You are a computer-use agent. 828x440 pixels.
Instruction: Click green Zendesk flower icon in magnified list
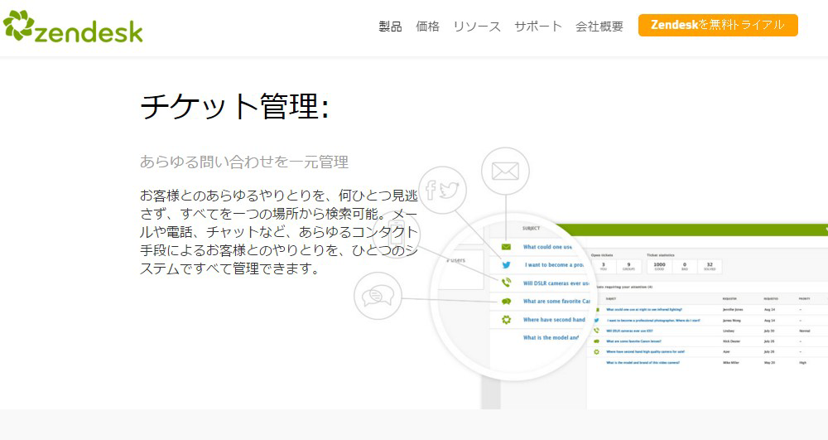click(506, 320)
